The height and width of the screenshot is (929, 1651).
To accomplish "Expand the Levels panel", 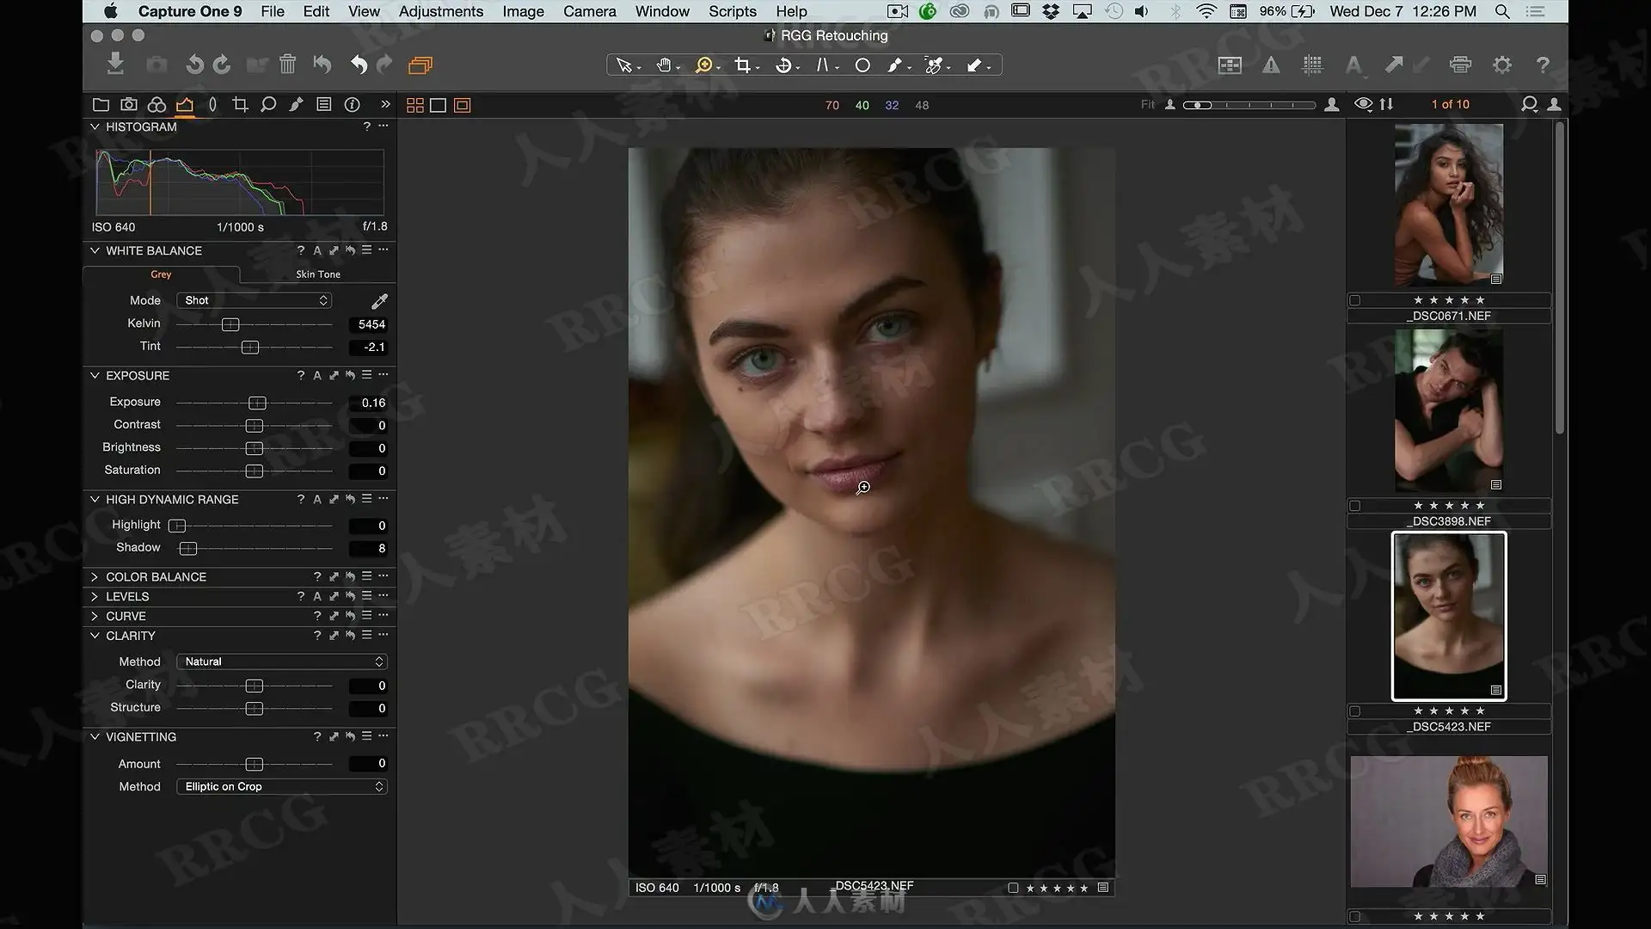I will [95, 596].
